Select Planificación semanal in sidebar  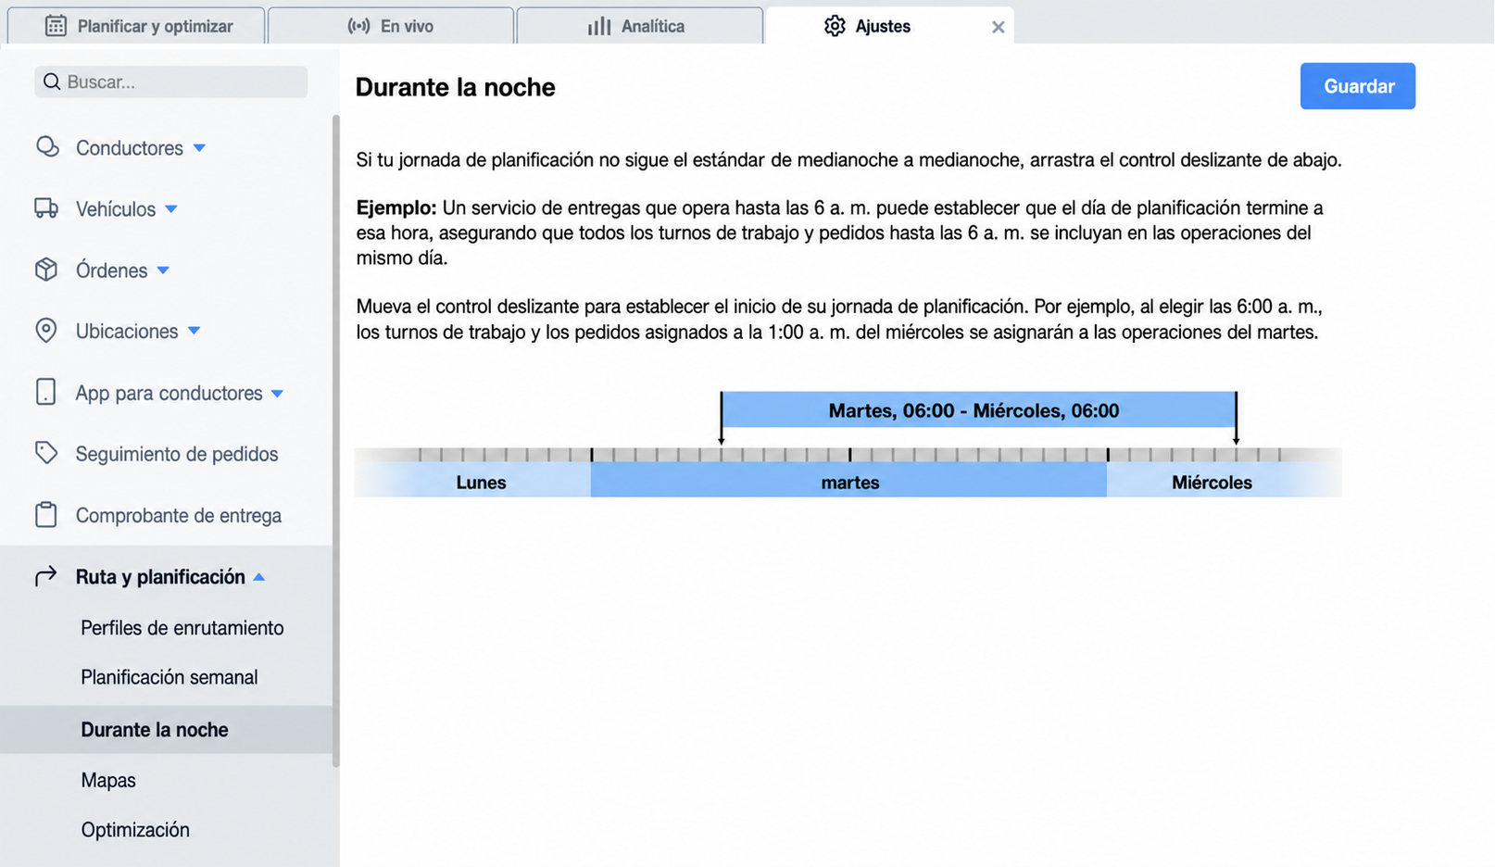tap(170, 677)
